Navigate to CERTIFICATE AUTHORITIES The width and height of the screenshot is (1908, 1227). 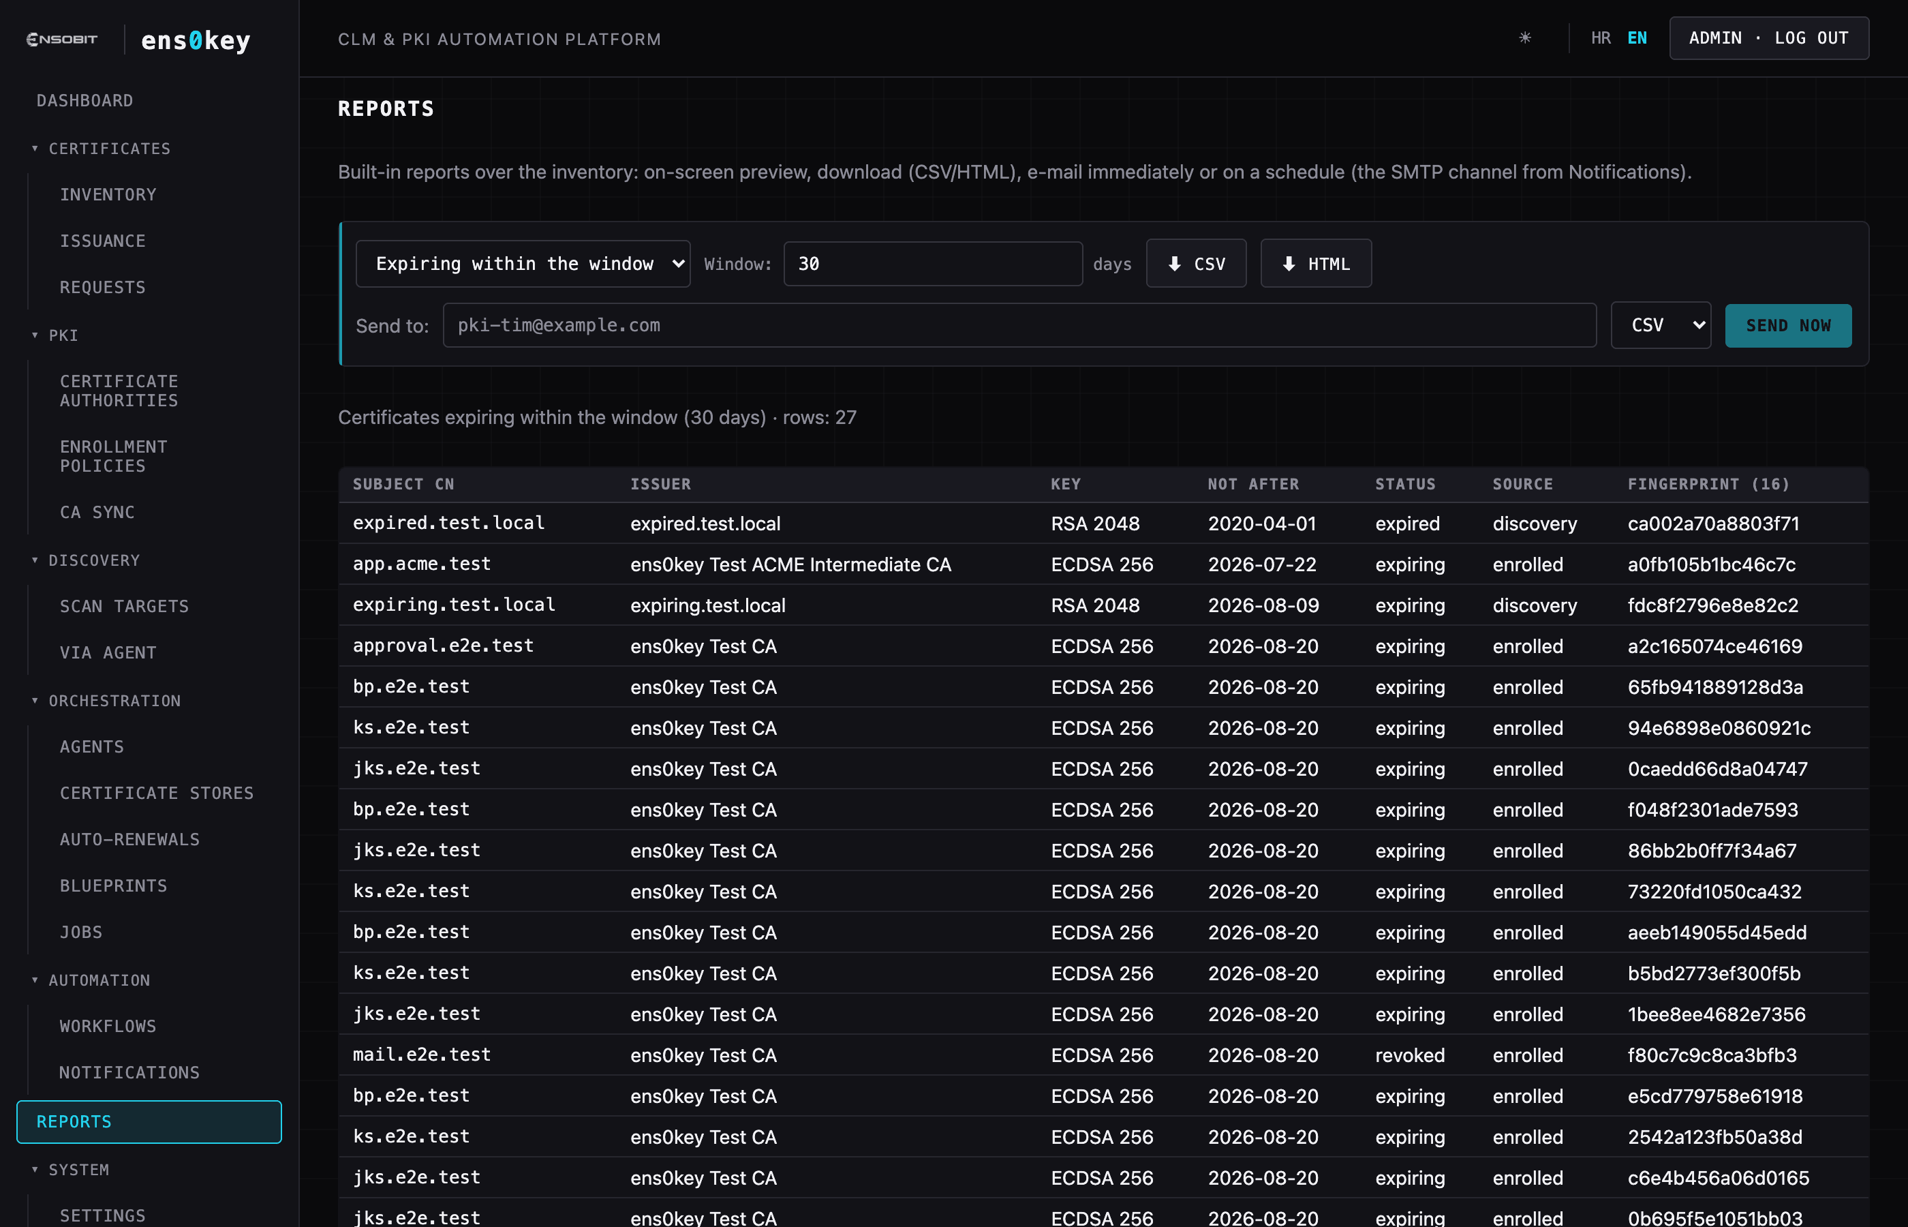click(x=119, y=391)
